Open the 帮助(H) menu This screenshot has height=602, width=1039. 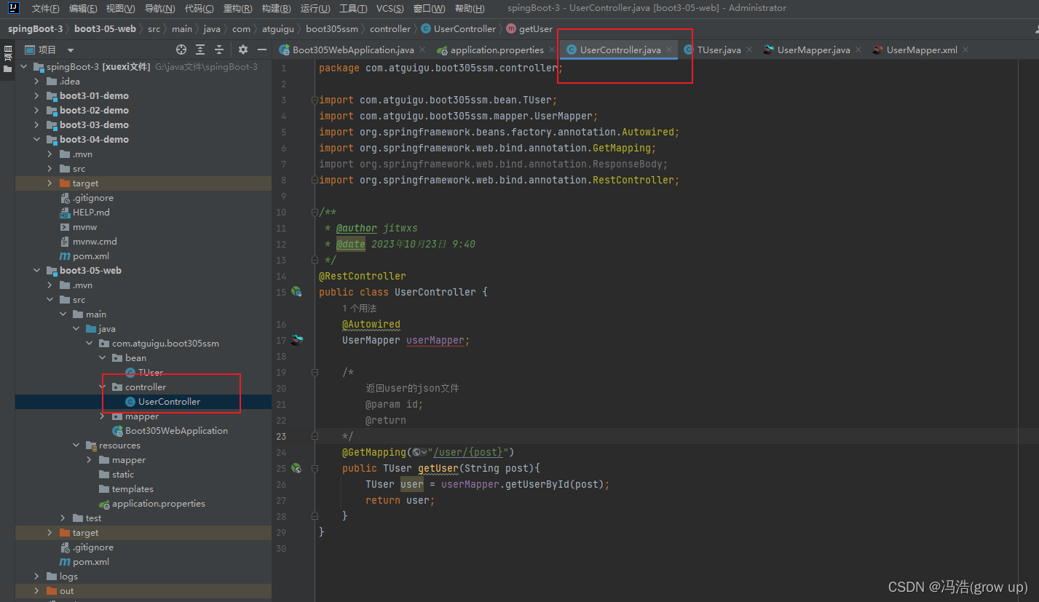click(469, 8)
